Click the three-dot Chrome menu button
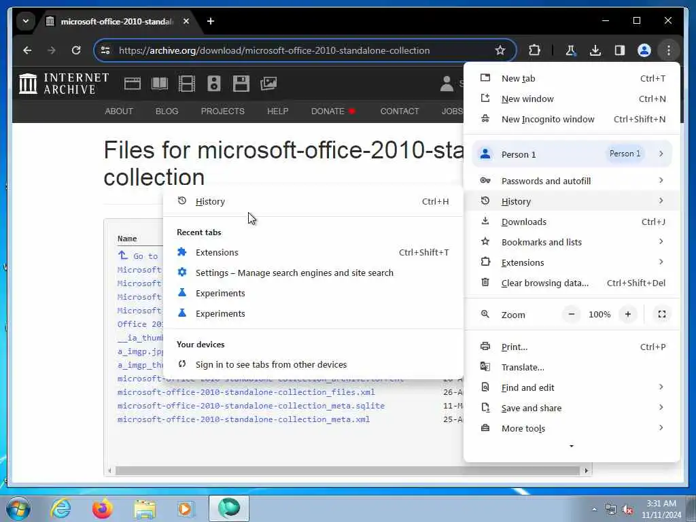Image resolution: width=696 pixels, height=522 pixels. coord(668,50)
